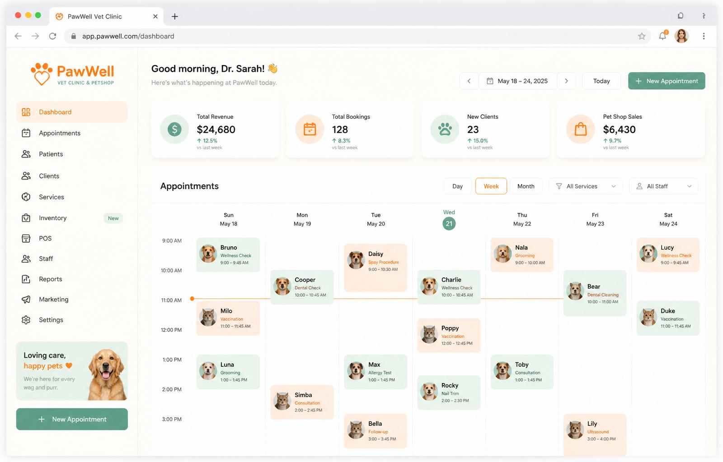Expand the All Services filter dropdown

586,186
